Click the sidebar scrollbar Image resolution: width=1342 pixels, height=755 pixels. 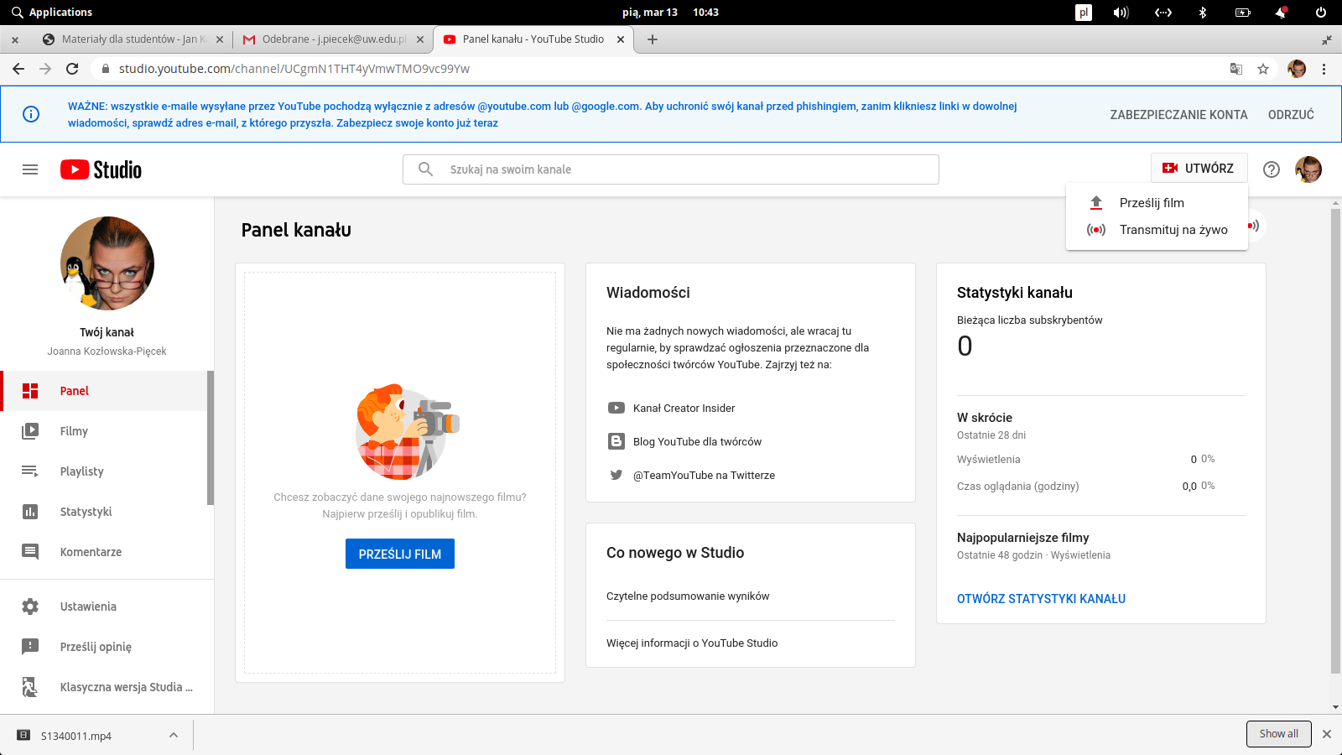point(211,438)
